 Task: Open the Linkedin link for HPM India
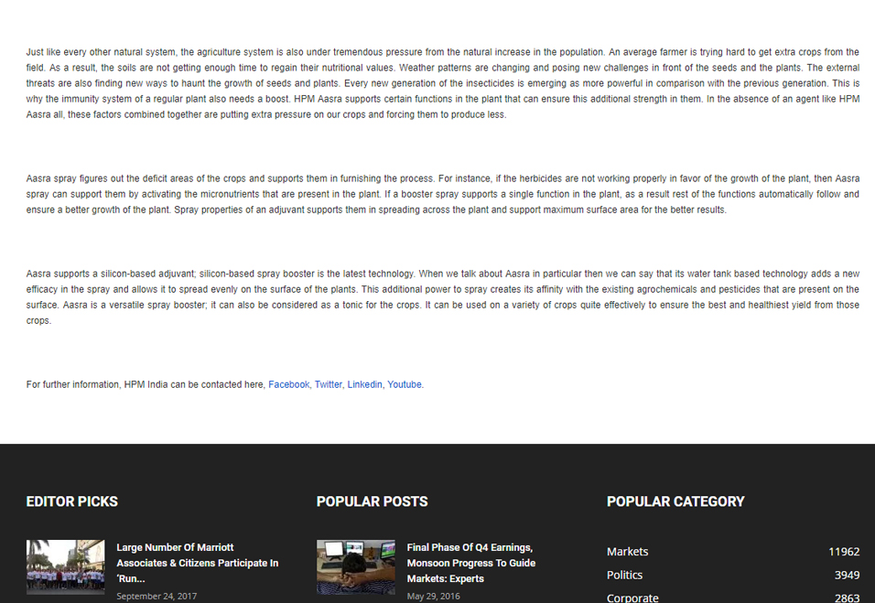pos(364,384)
